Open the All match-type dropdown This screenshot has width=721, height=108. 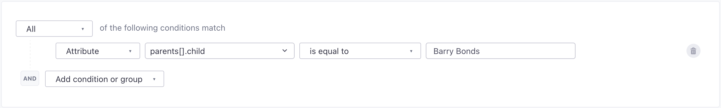tap(54, 29)
